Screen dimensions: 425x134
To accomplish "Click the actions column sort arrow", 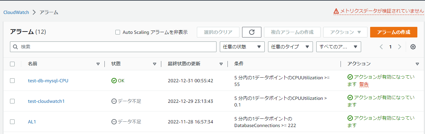I will (x=417, y=64).
